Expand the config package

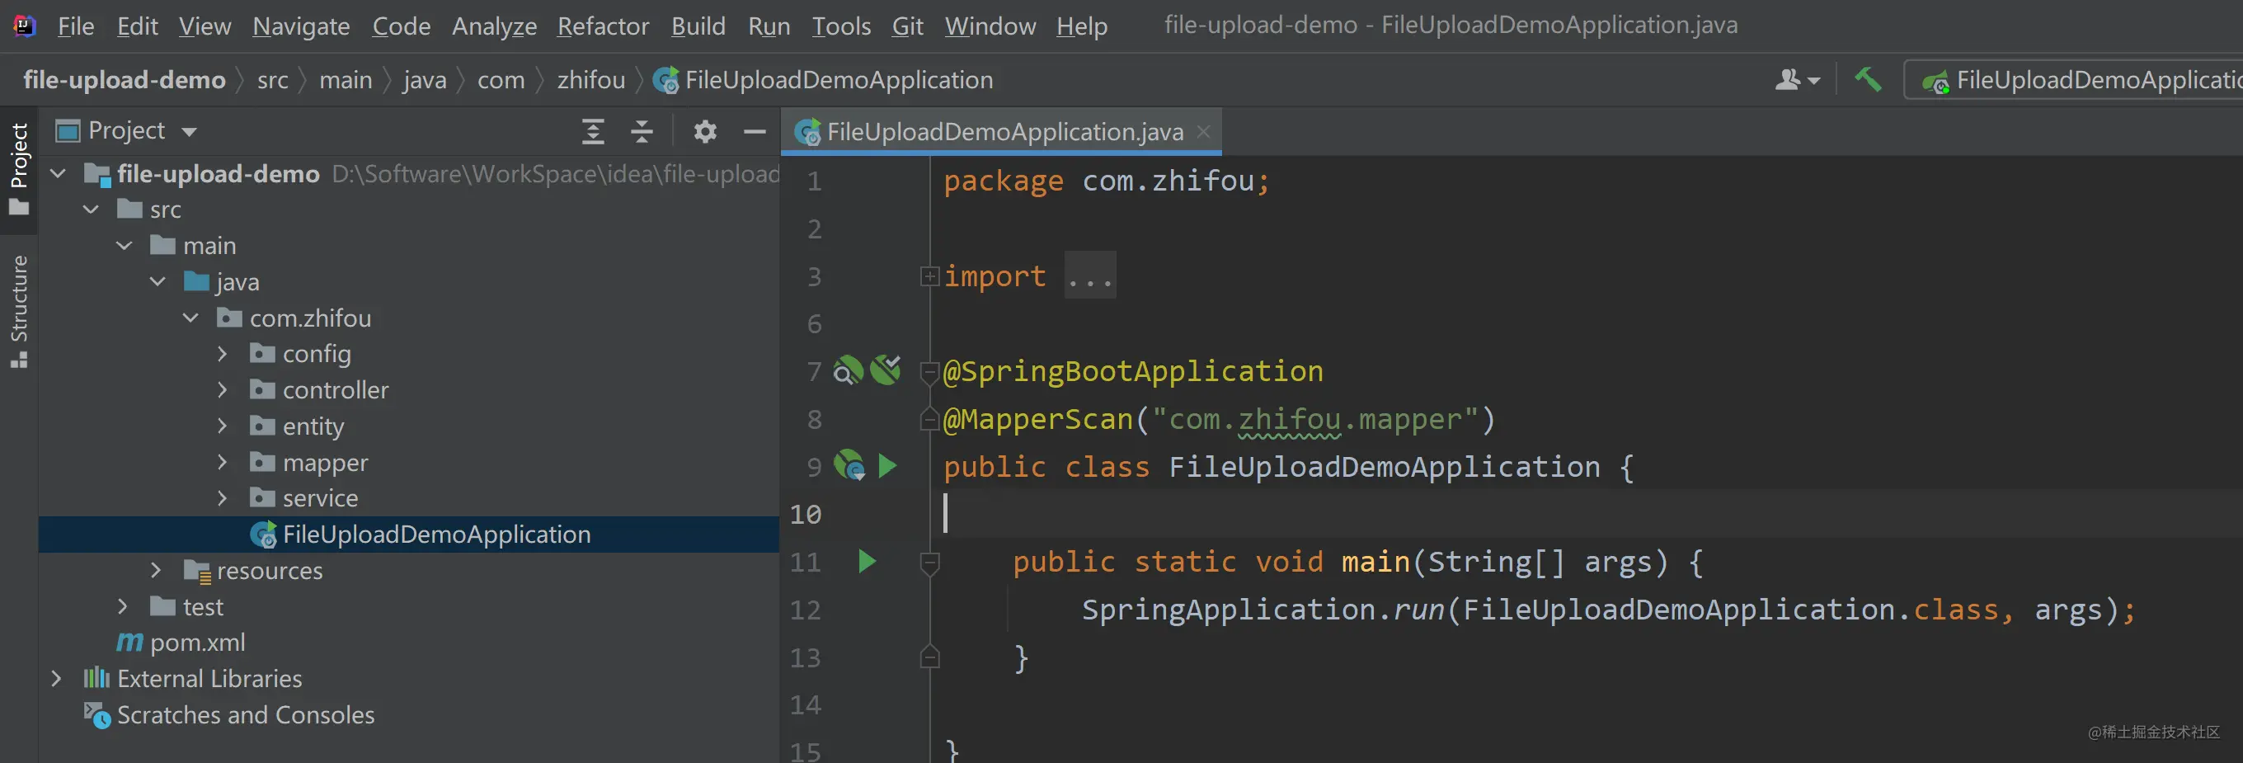[x=222, y=354]
